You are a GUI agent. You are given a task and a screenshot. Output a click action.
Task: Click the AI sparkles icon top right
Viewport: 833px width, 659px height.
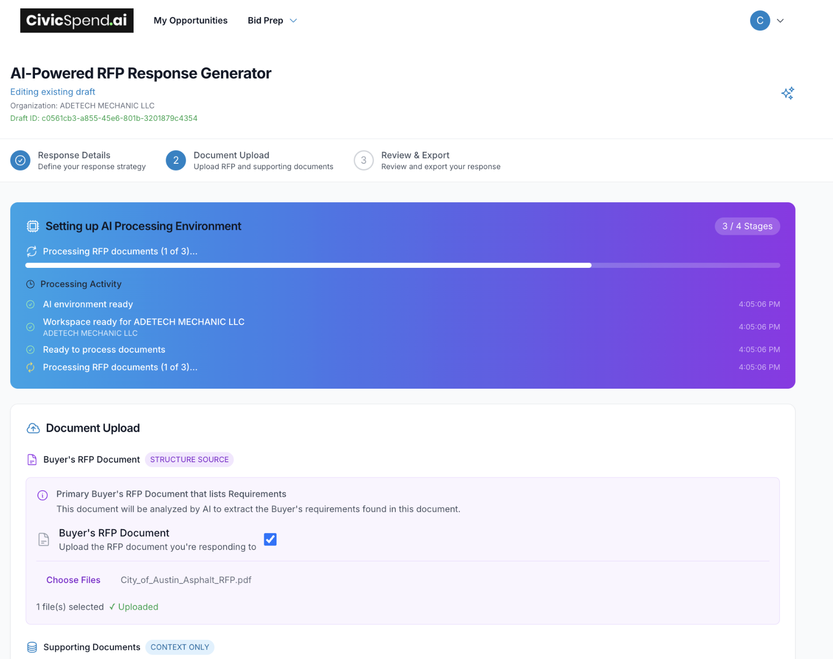coord(788,93)
